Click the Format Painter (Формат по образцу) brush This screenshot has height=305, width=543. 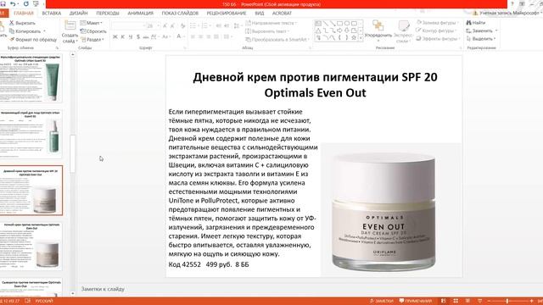coord(12,40)
